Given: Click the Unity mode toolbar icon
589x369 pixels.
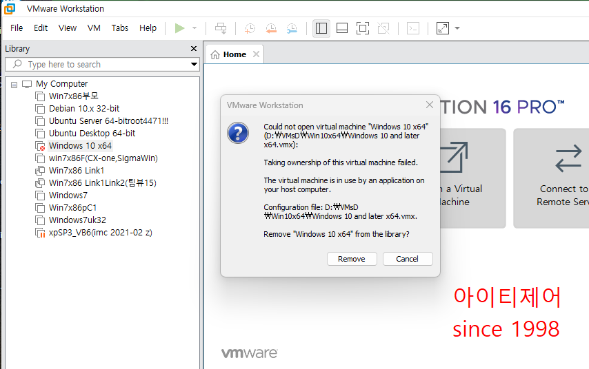Looking at the screenshot, I should (383, 28).
